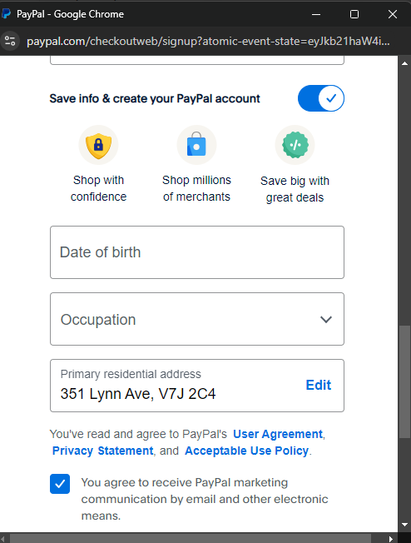This screenshot has width=411, height=543.
Task: Click the scroll down arrow
Action: click(404, 525)
